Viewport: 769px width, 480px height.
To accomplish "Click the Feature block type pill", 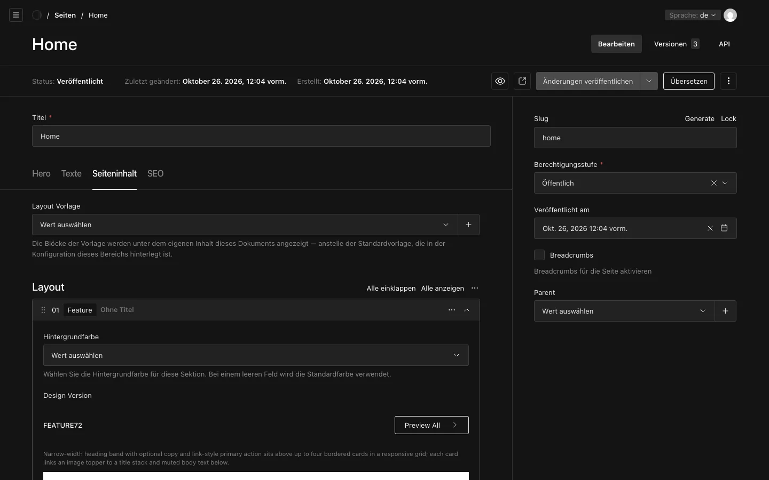I will pos(80,310).
